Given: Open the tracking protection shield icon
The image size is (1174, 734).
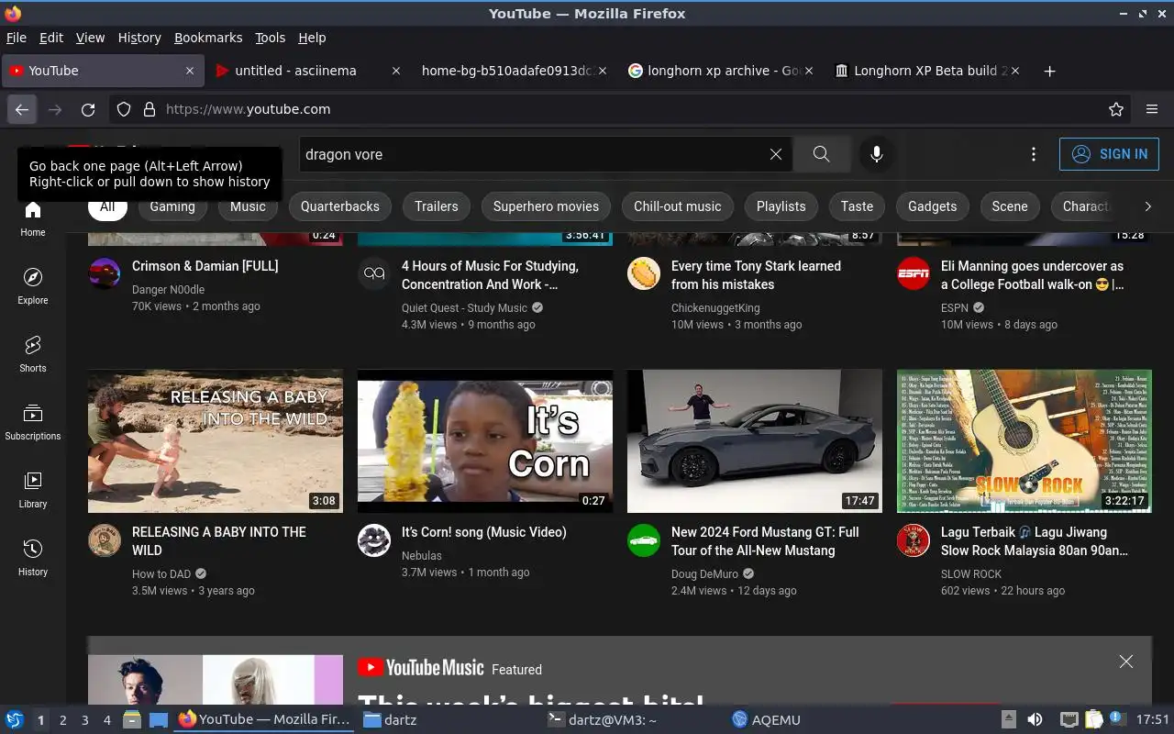Looking at the screenshot, I should click(x=124, y=109).
